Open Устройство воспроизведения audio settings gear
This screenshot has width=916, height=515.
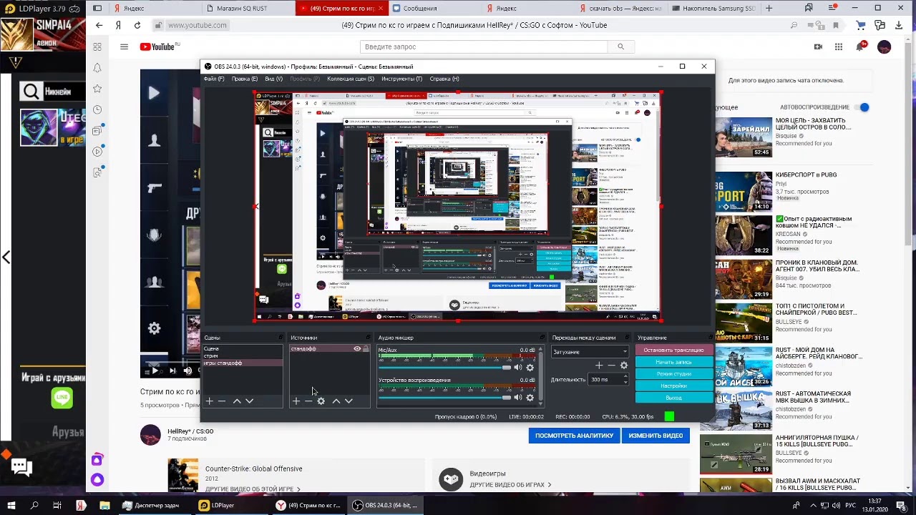tap(530, 398)
